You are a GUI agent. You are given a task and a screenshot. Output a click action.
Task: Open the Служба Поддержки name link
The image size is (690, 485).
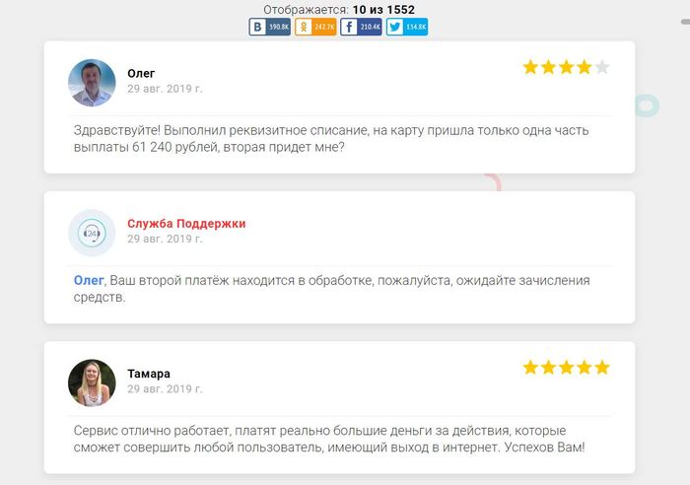coord(186,224)
